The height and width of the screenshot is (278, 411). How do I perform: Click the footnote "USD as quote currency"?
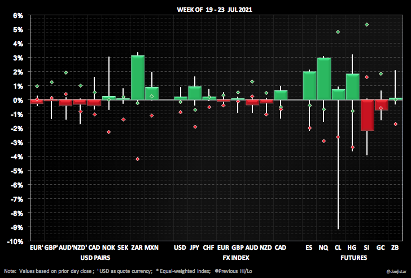coord(125,271)
